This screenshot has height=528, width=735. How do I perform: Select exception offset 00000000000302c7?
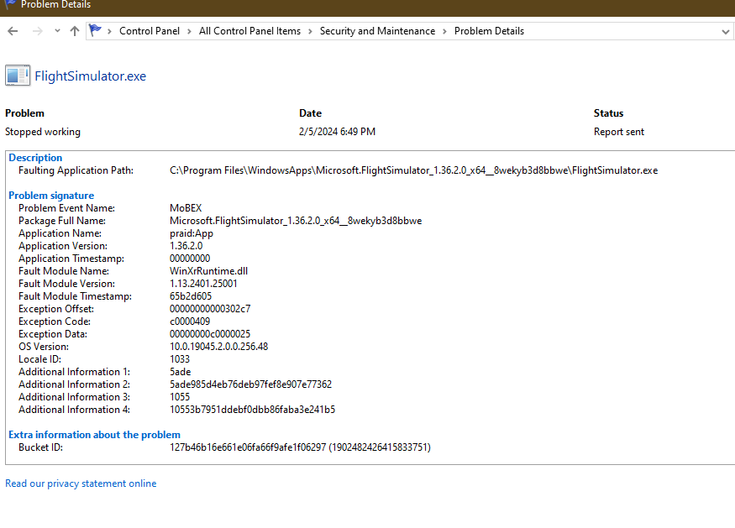pyautogui.click(x=210, y=309)
